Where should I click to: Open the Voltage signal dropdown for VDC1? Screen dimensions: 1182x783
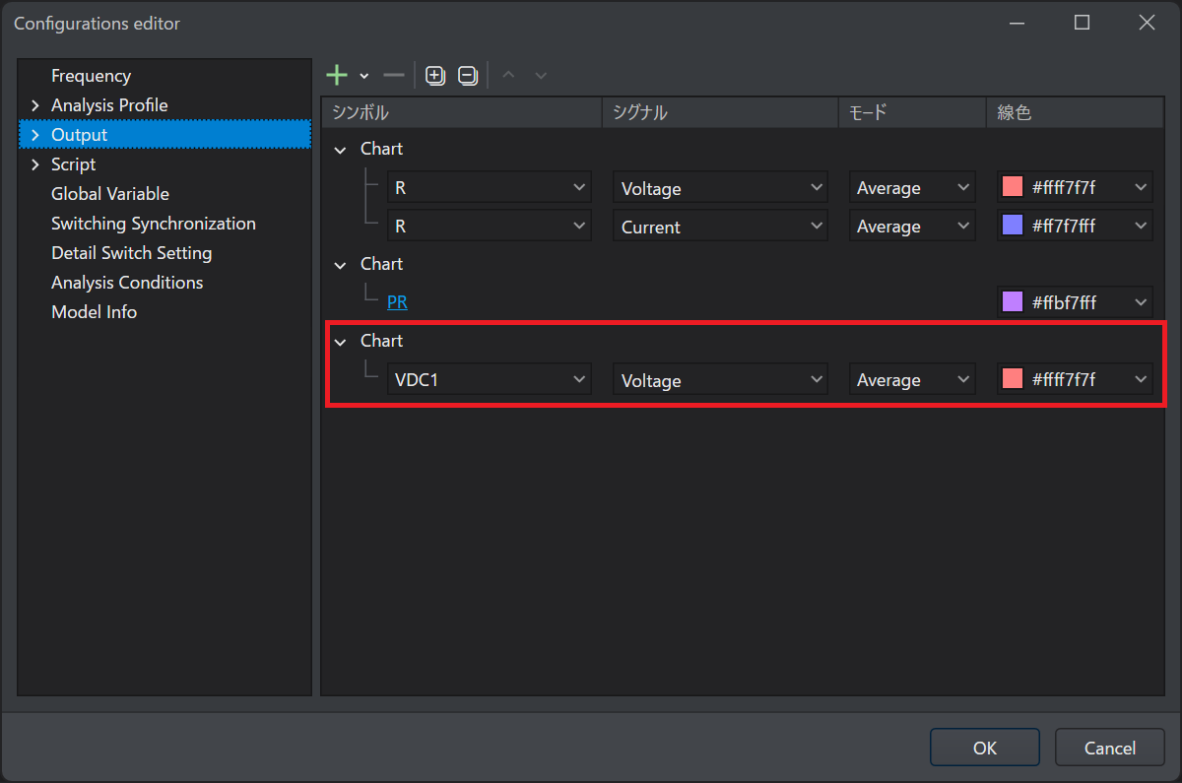click(x=721, y=379)
